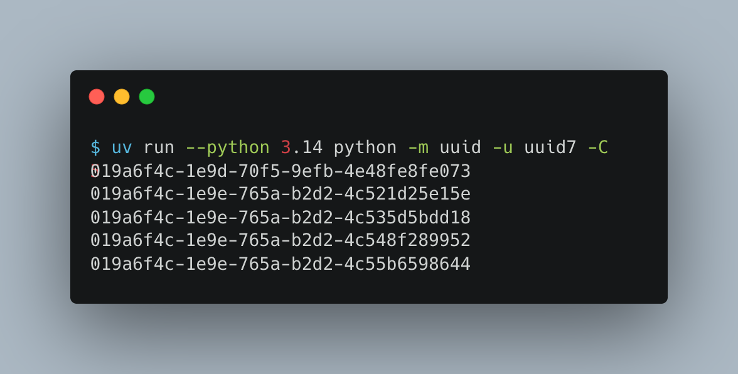Click the UUID ending in 4c521d25e15e

coord(281,195)
